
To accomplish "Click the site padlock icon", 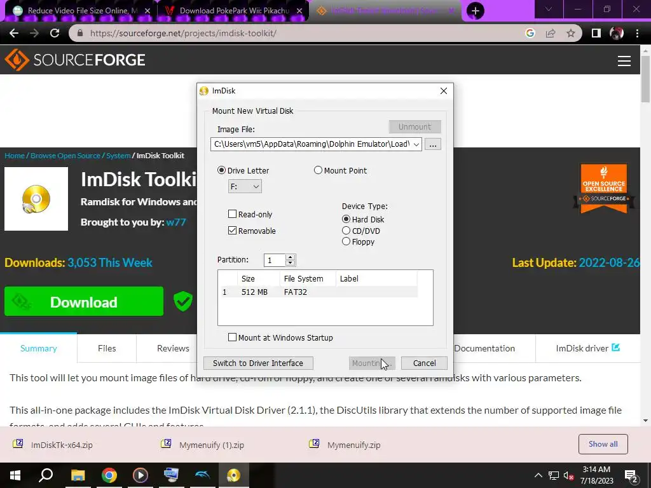I will (x=80, y=33).
